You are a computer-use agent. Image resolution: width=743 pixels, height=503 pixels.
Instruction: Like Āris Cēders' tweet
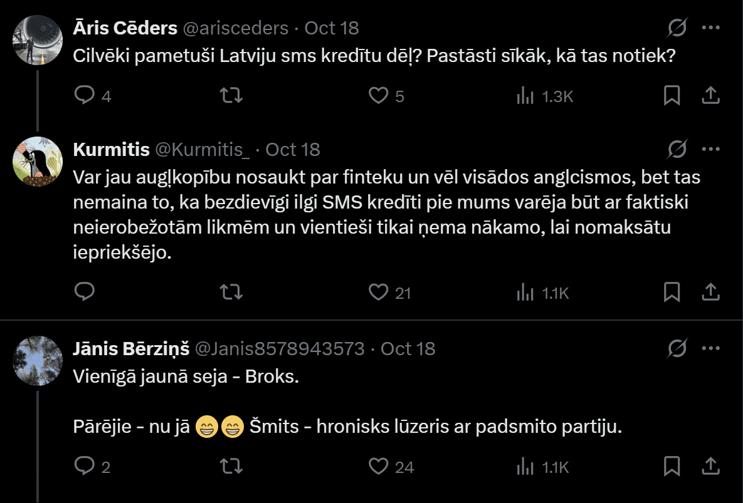click(x=378, y=96)
